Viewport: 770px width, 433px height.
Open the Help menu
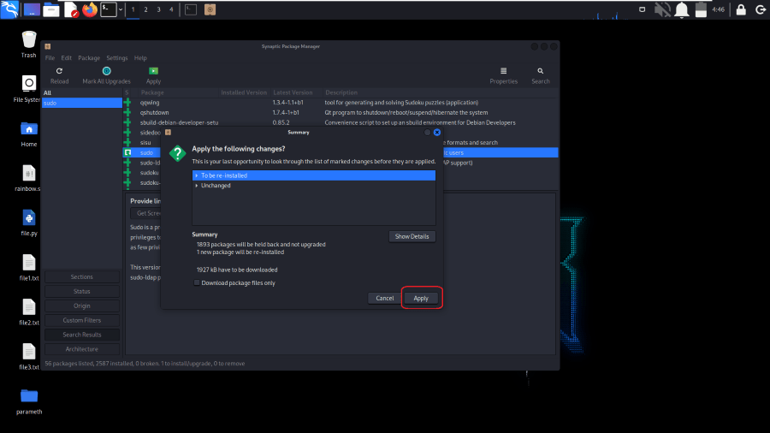(140, 58)
